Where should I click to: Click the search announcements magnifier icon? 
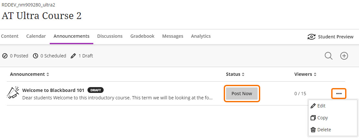[x=329, y=56]
